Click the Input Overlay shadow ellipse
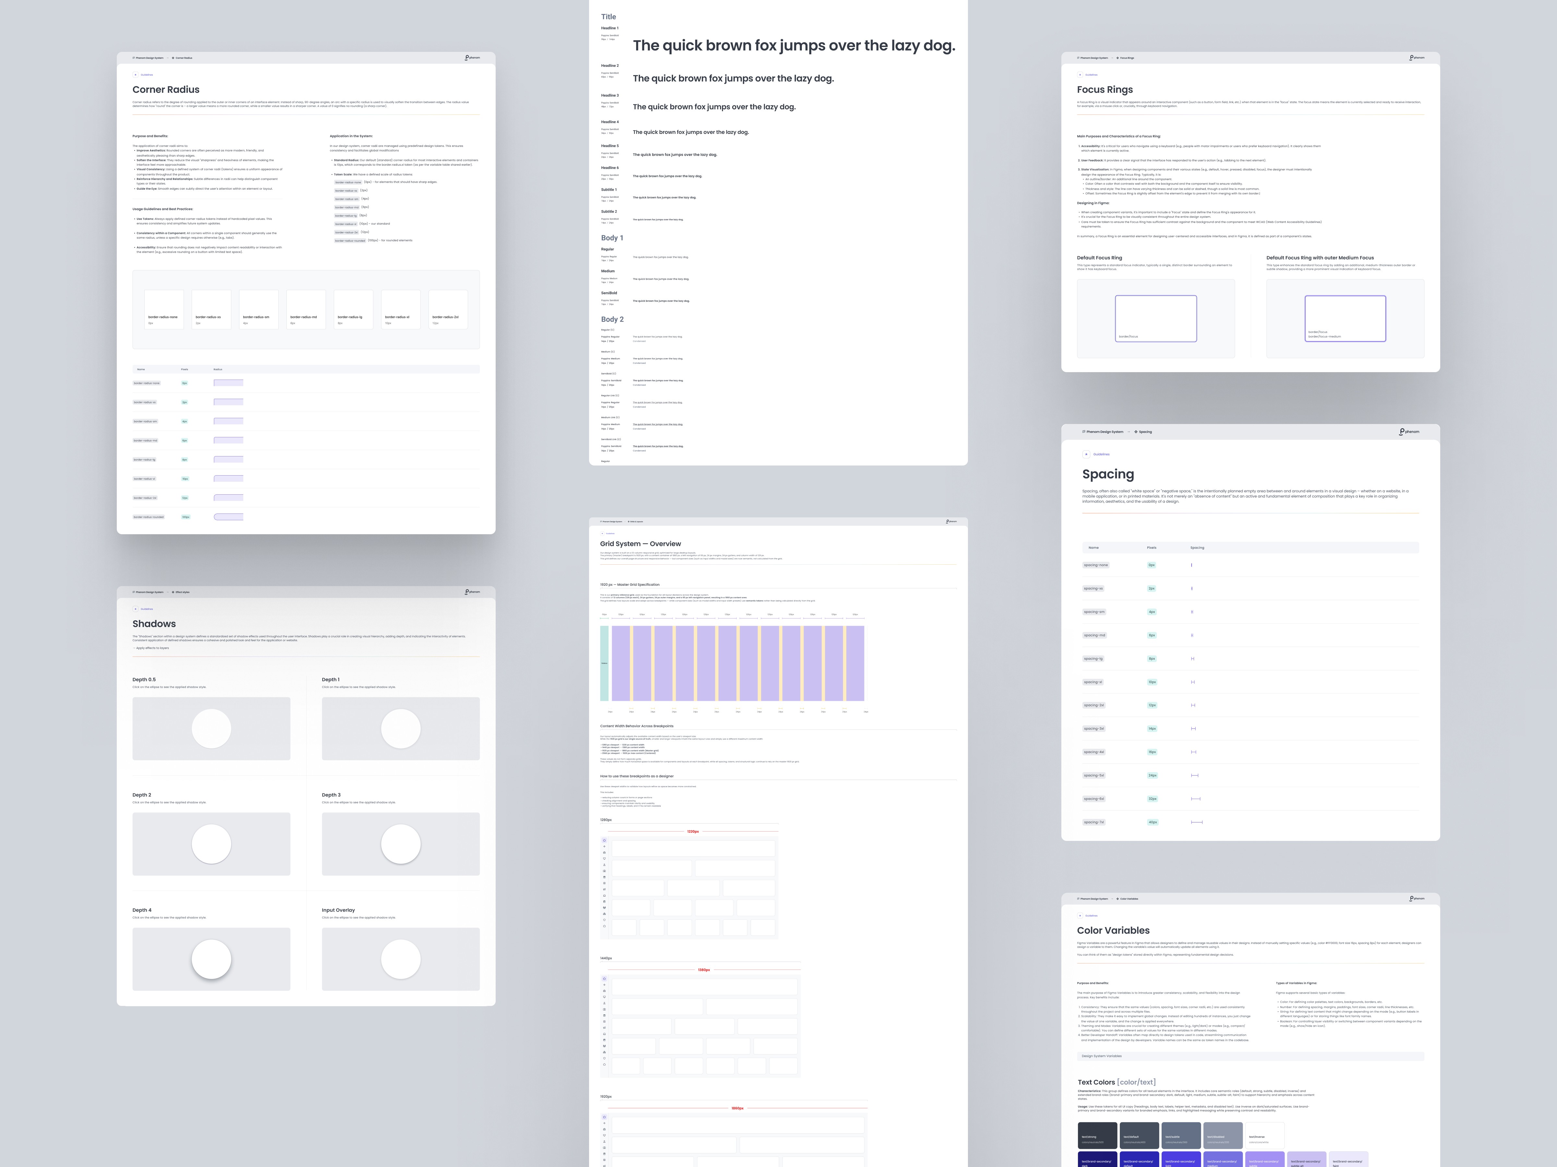 point(401,960)
